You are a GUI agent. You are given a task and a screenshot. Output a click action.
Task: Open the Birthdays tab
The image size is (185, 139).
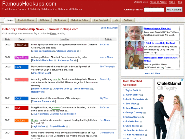click(44, 20)
